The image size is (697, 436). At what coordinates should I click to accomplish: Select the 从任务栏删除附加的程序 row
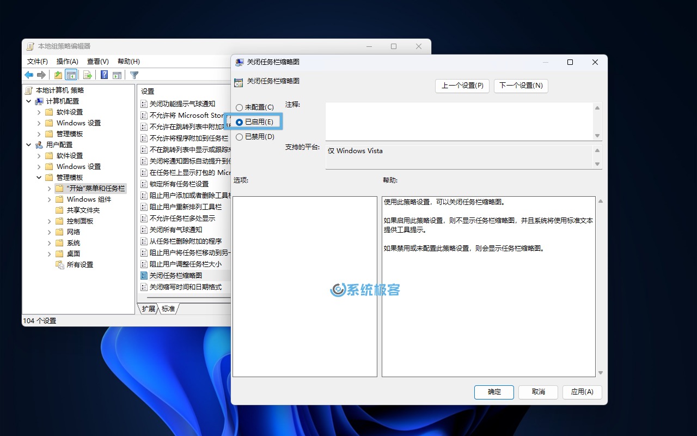[185, 241]
